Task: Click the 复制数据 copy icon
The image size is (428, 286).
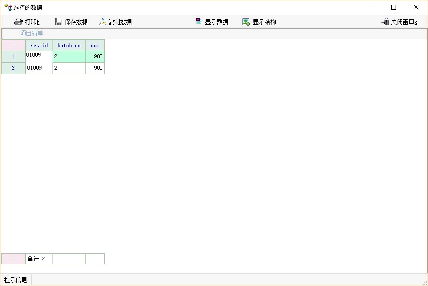Action: coord(103,22)
